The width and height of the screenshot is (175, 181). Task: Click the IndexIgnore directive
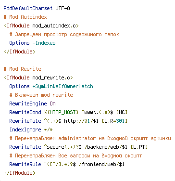25,129
